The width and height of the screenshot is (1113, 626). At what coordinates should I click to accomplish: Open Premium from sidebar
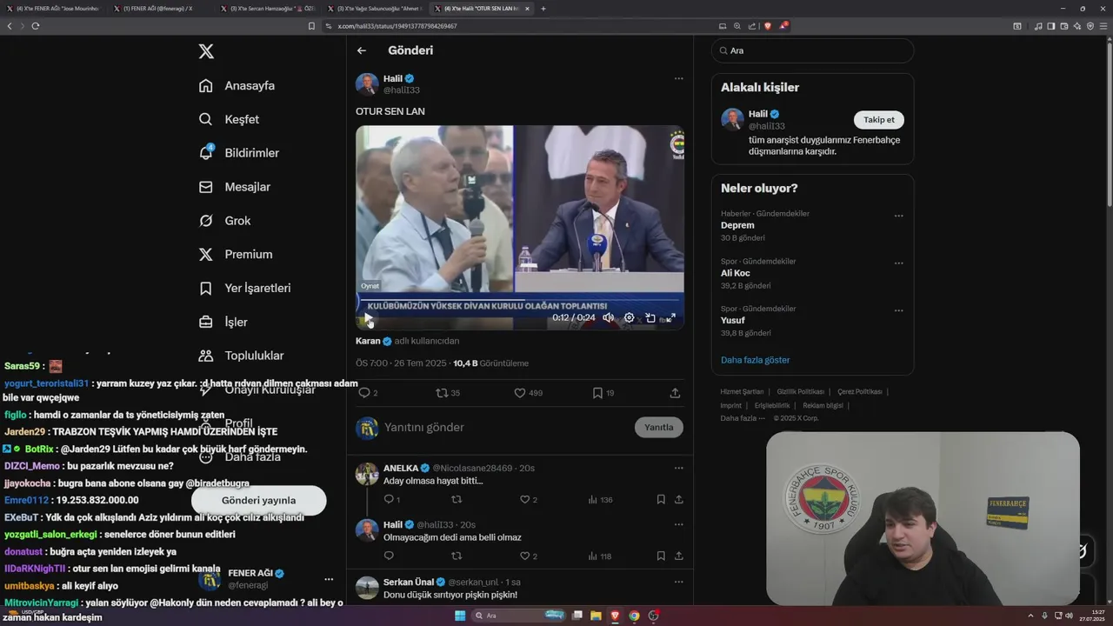click(236, 255)
